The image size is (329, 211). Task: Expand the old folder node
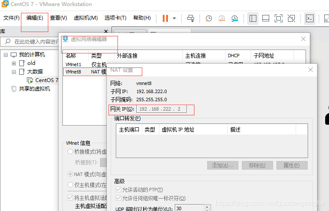pyautogui.click(x=14, y=63)
